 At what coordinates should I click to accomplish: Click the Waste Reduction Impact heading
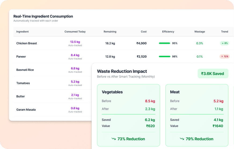coord(122,71)
